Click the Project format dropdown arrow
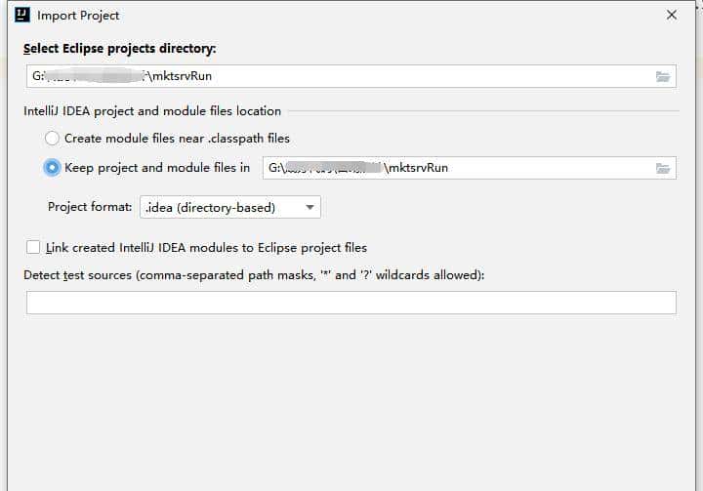Screen dimensions: 703x491 coord(309,207)
